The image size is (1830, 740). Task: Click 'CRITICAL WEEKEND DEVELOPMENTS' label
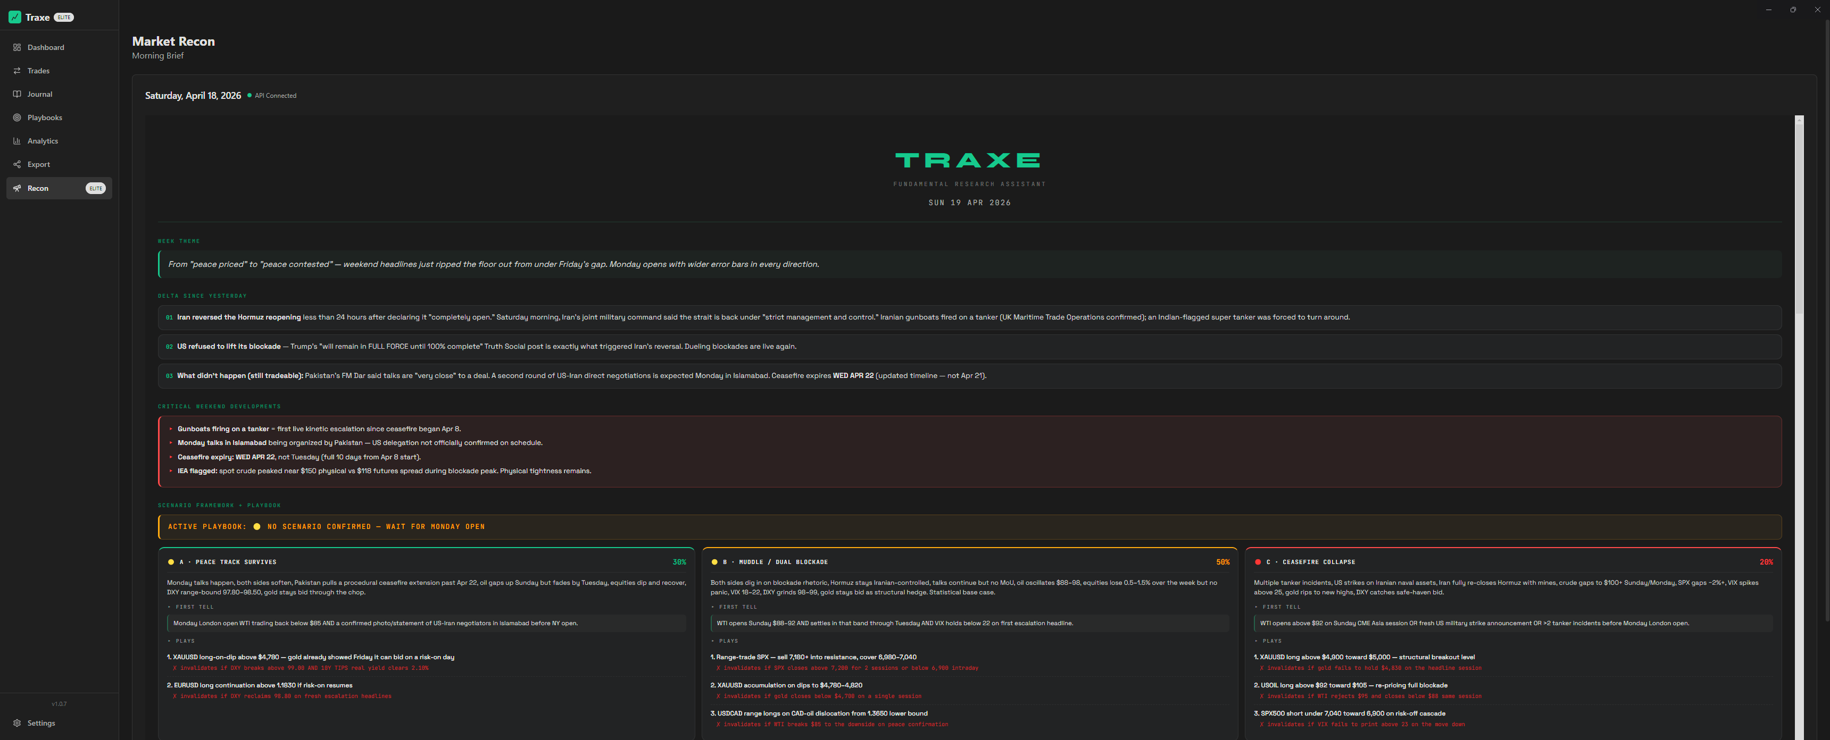220,407
